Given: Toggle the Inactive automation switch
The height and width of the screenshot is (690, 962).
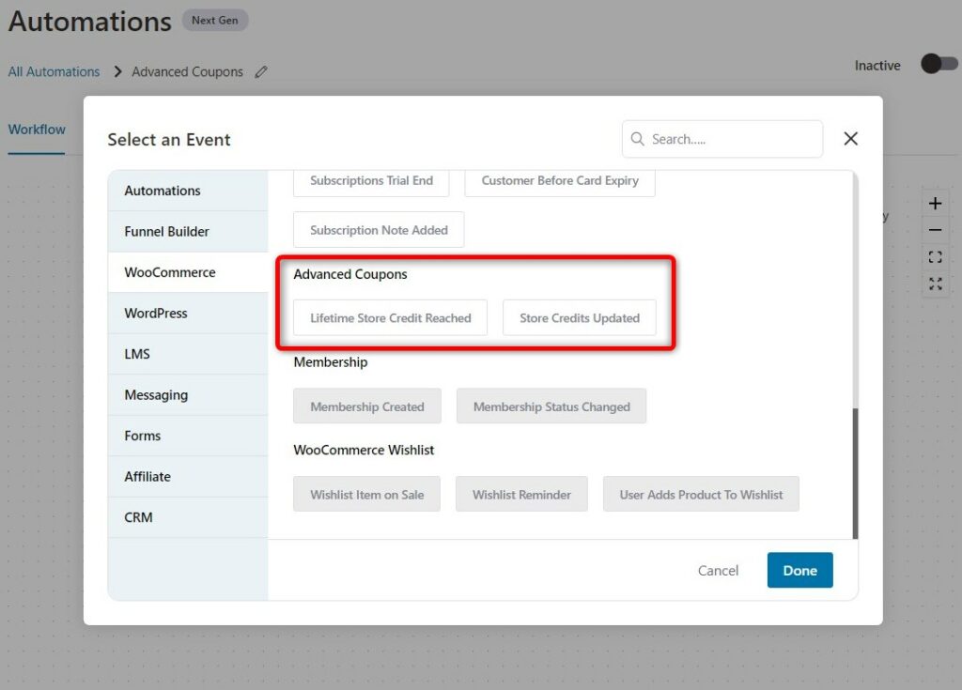Looking at the screenshot, I should pos(939,64).
